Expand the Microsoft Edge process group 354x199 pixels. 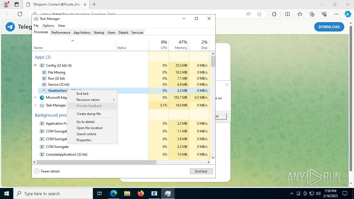click(35, 98)
